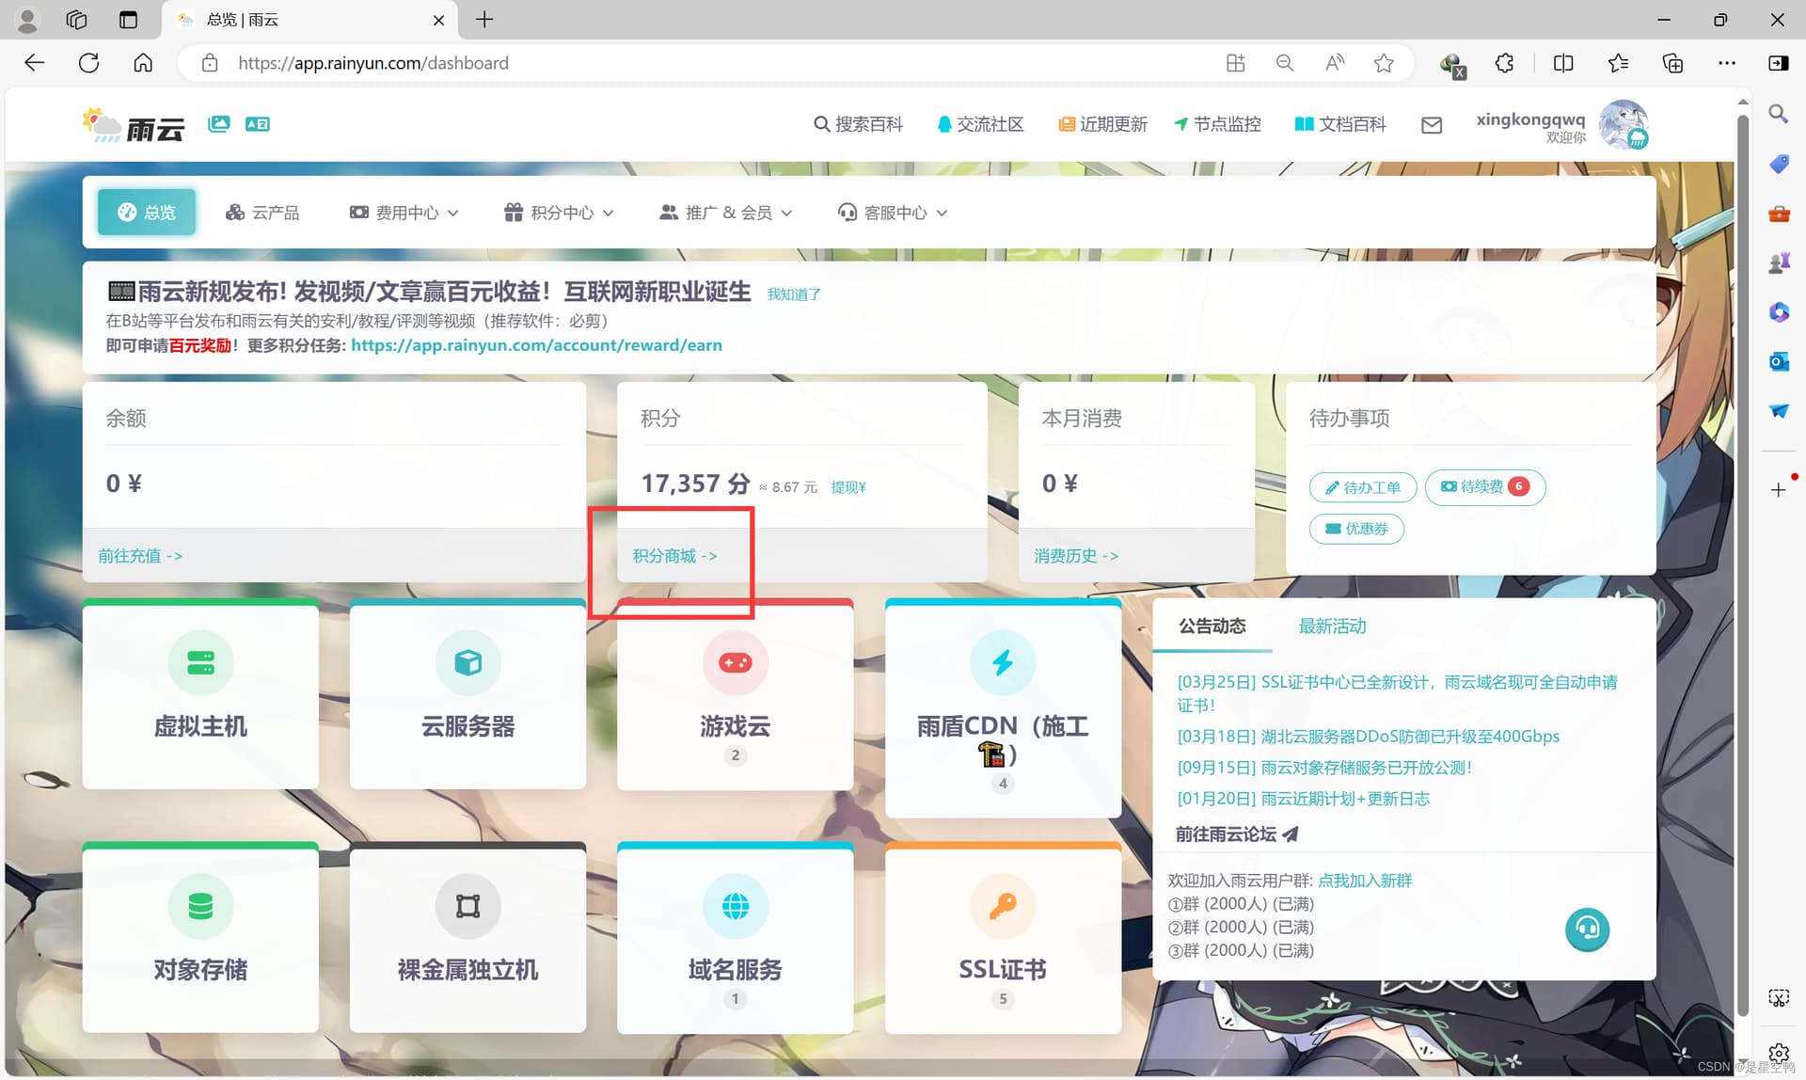The height and width of the screenshot is (1080, 1806).
Task: Click the browser refresh button
Action: tap(89, 63)
